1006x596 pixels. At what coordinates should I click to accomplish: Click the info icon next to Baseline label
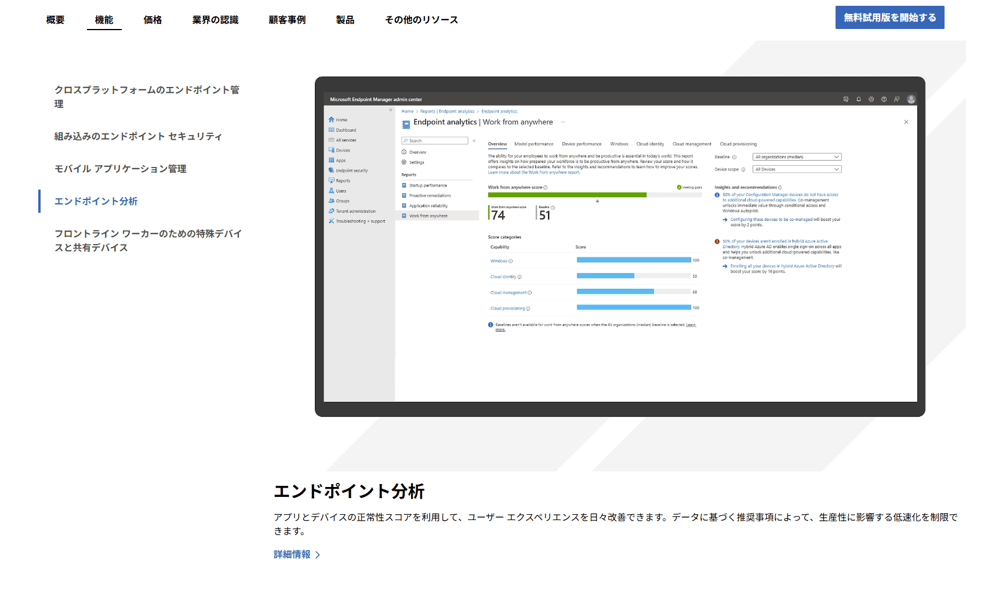[x=735, y=157]
